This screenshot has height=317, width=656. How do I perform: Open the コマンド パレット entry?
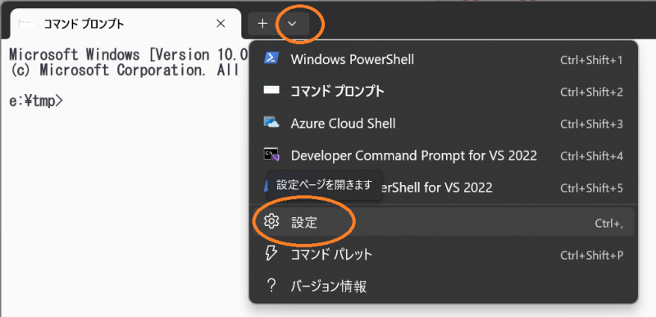[x=444, y=255]
